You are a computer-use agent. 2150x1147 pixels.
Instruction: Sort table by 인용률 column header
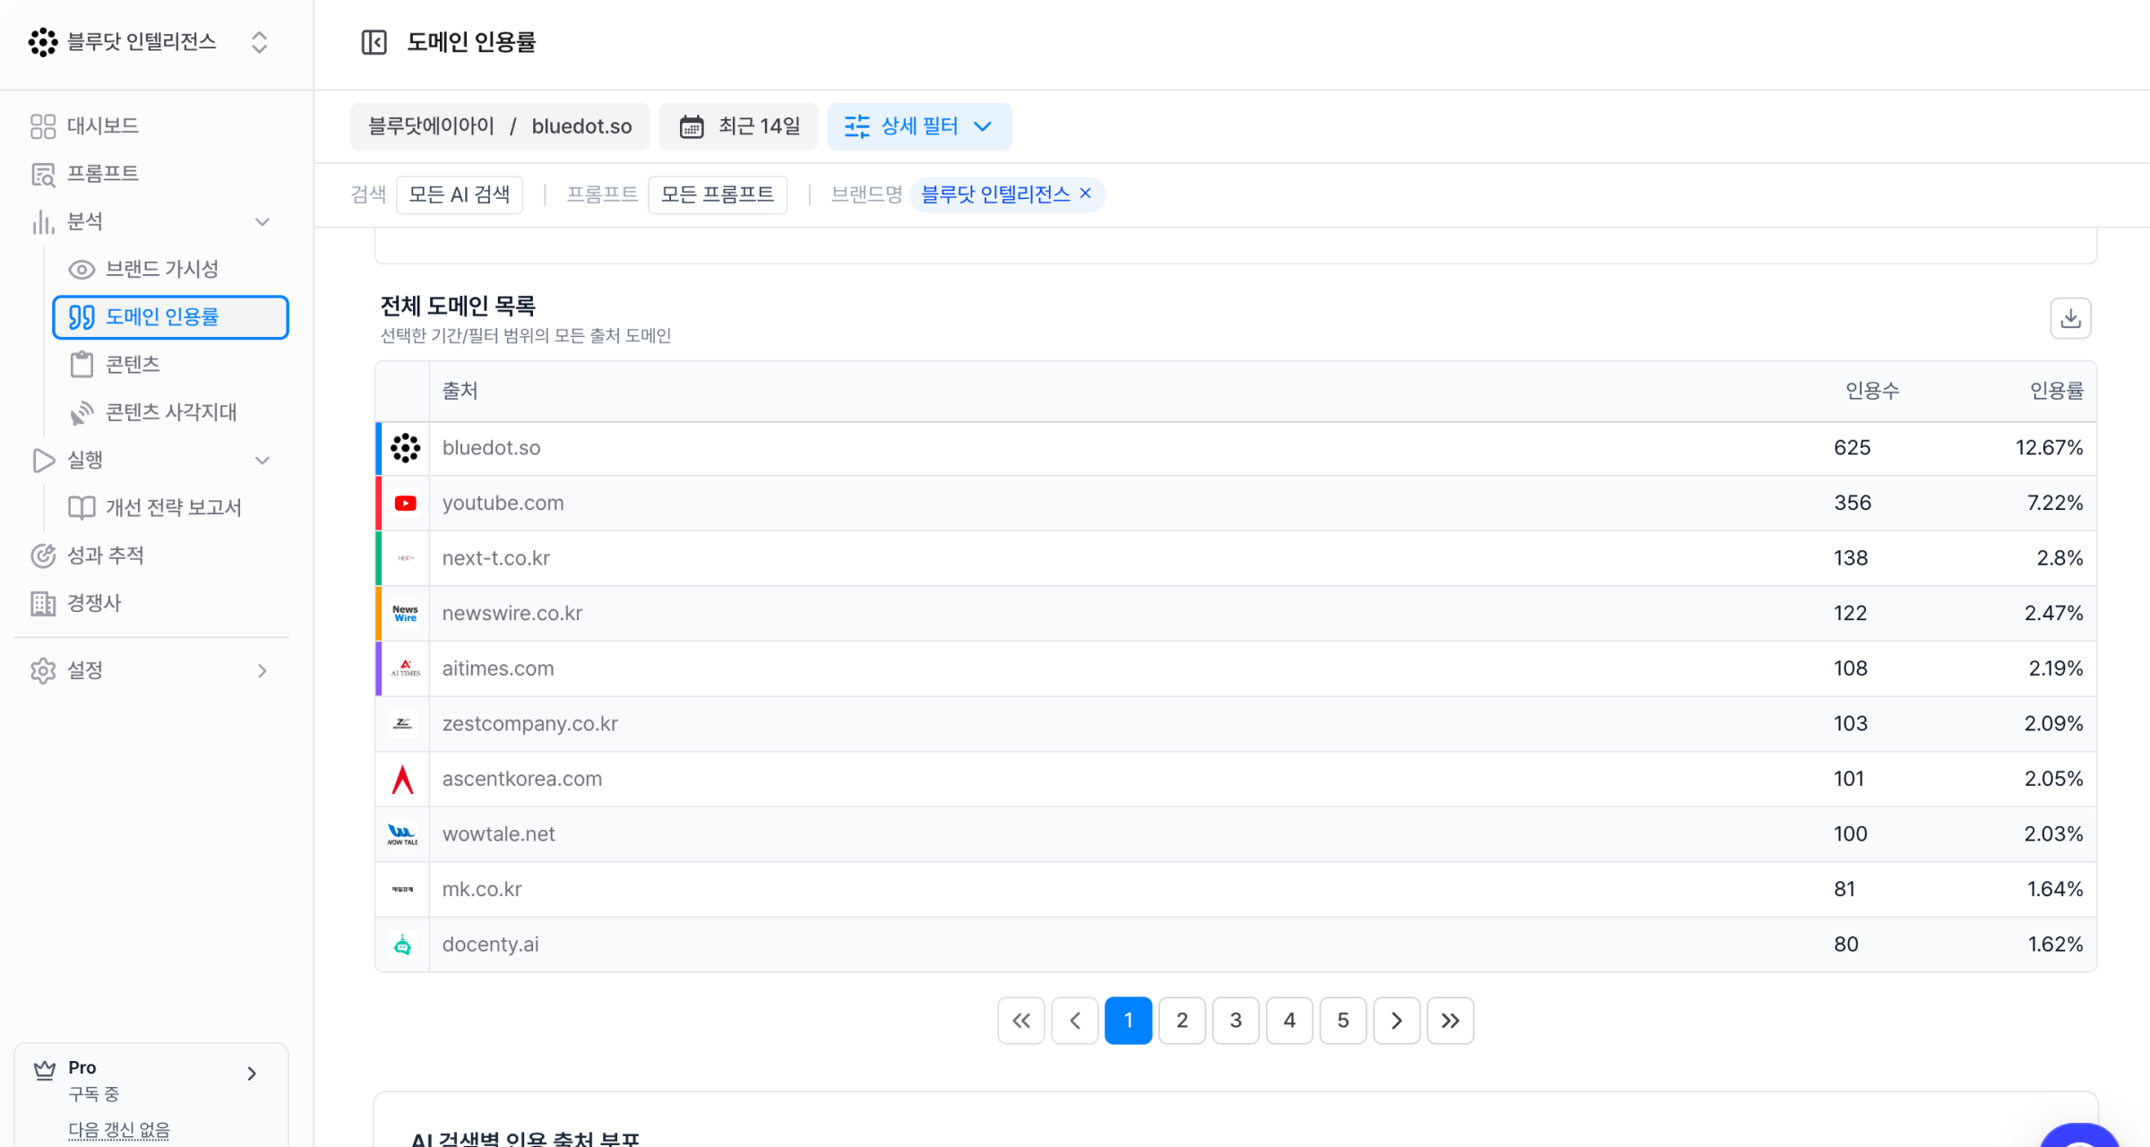pos(2056,391)
